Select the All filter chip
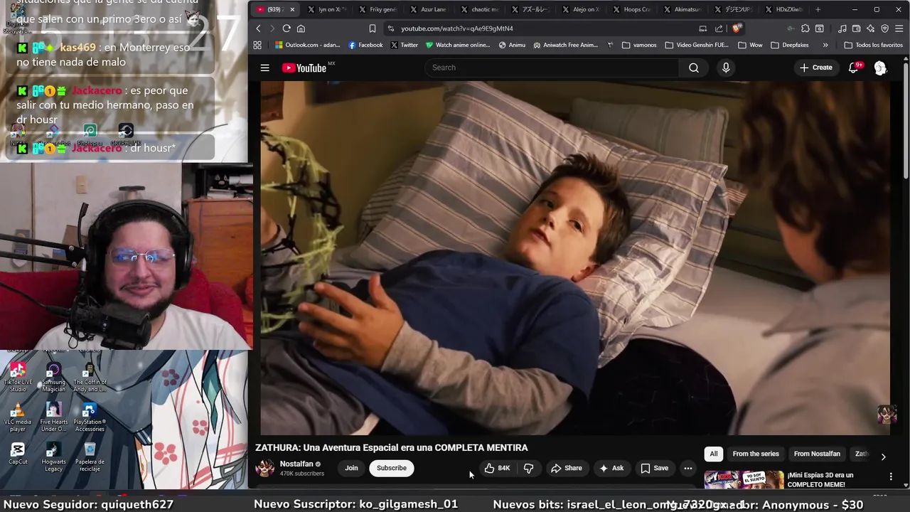The height and width of the screenshot is (512, 910). (713, 454)
